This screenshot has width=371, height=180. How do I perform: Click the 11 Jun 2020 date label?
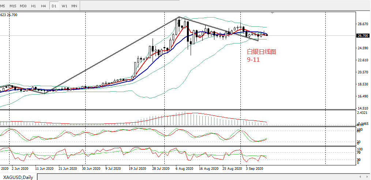pos(44,169)
